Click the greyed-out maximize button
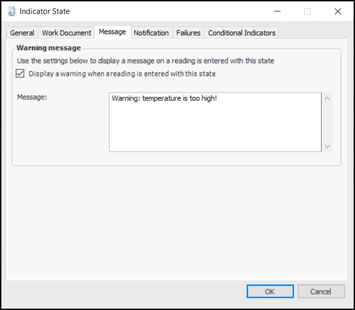The height and width of the screenshot is (310, 355). (307, 11)
